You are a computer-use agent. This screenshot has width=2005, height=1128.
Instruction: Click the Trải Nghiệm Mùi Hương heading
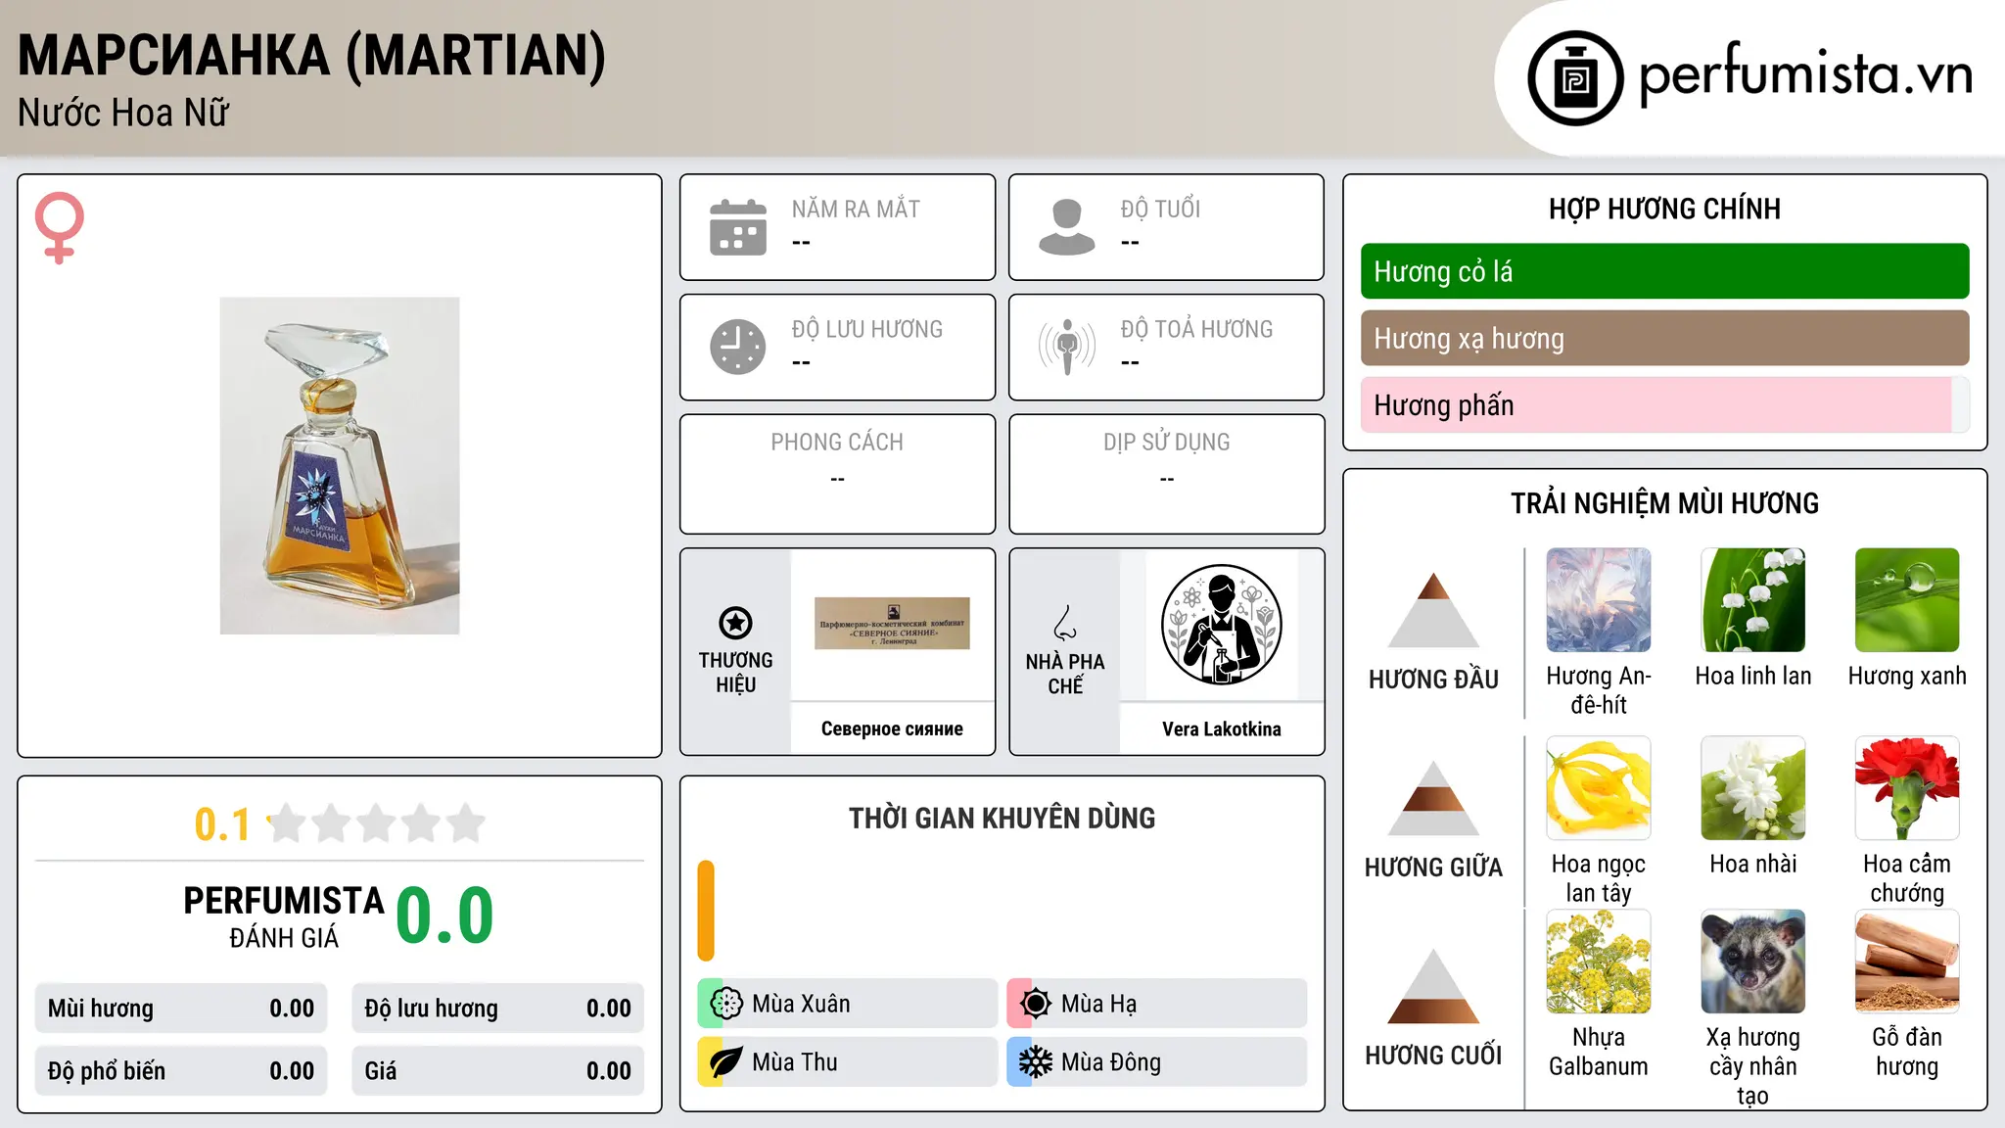tap(1664, 503)
